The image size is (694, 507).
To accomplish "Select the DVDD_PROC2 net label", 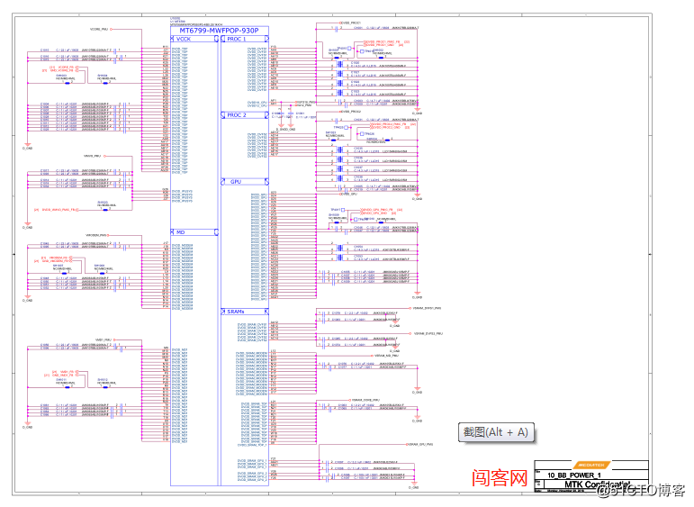I will [351, 112].
